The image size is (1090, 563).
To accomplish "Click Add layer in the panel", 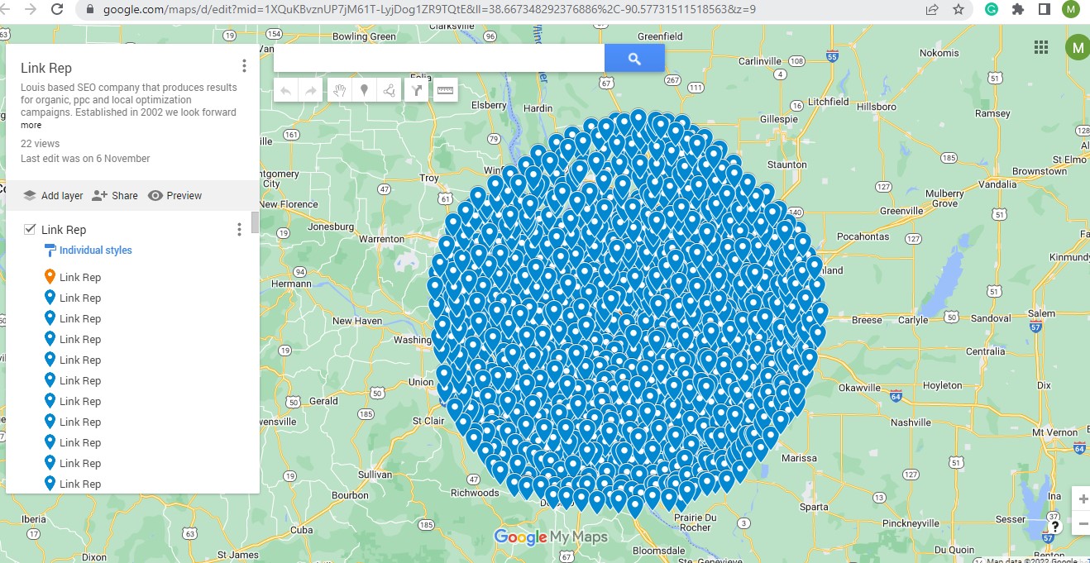I will (53, 195).
